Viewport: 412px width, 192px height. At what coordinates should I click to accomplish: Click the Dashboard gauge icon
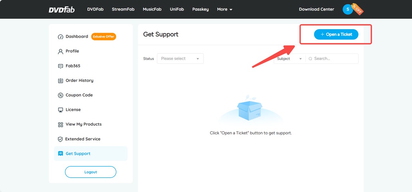61,37
